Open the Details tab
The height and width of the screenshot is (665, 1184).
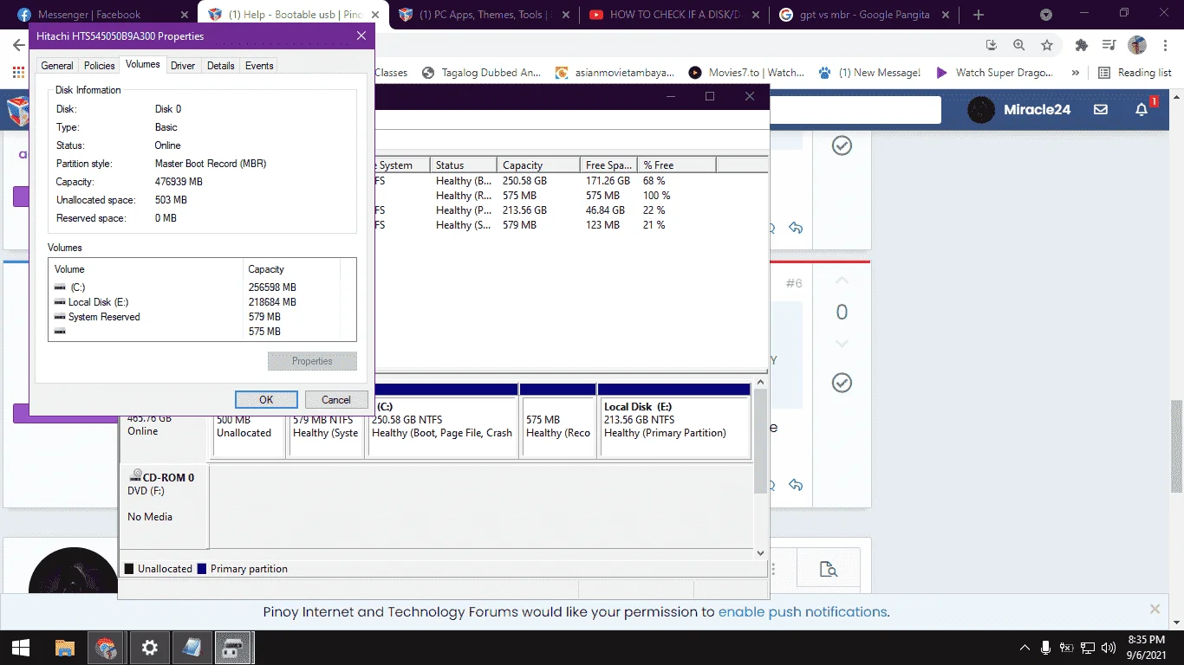(221, 66)
